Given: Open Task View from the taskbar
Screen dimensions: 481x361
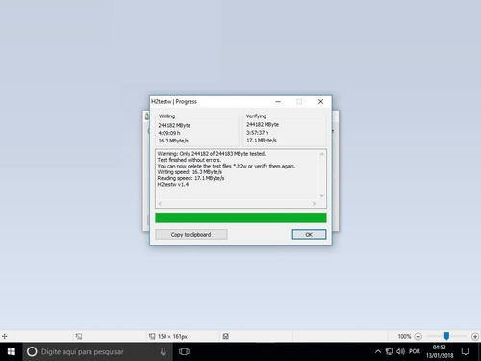Looking at the screenshot, I should (184, 351).
